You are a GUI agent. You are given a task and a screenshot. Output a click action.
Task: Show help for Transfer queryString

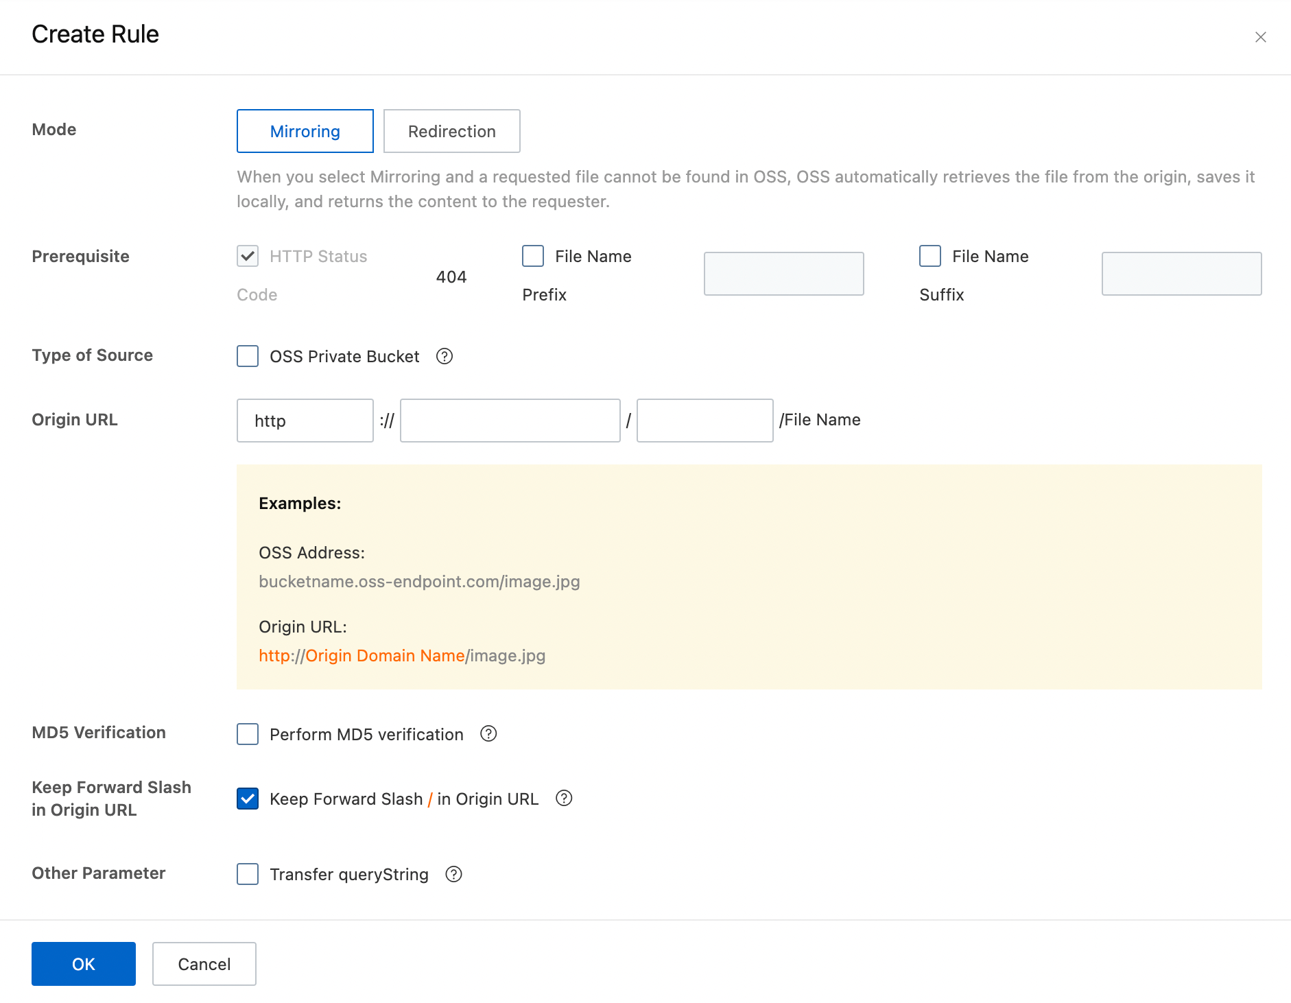point(454,873)
